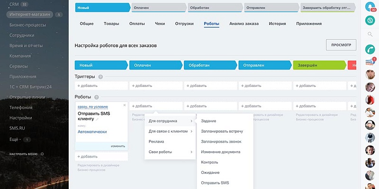The height and width of the screenshot is (189, 379).
Task: Click the gear icon beside Настроить меню
Action: click(x=42, y=154)
